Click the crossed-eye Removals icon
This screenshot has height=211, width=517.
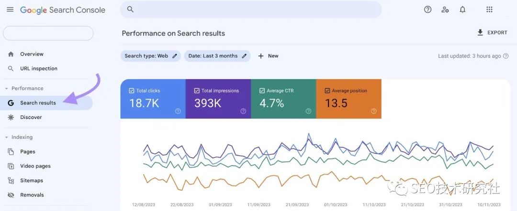pyautogui.click(x=11, y=195)
